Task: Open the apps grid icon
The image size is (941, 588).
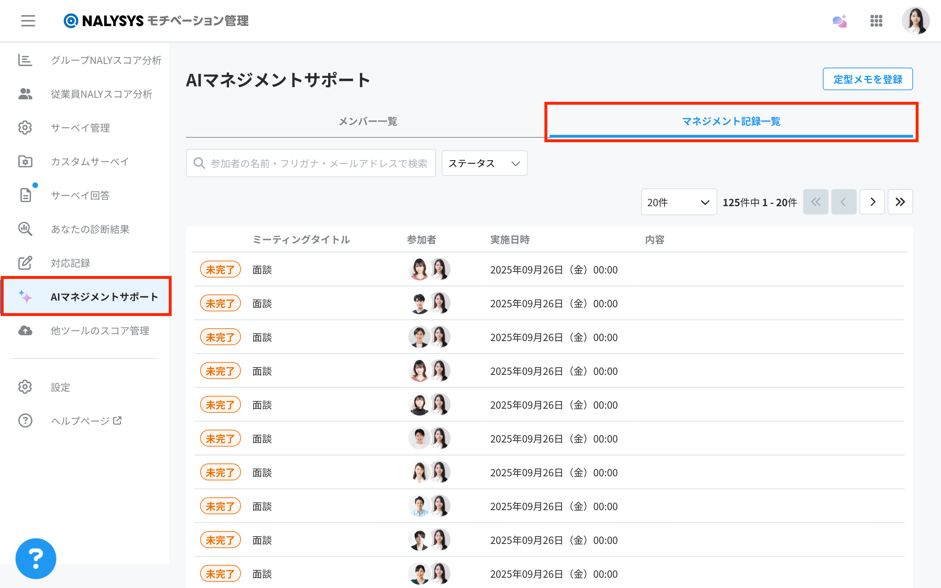Action: point(876,21)
